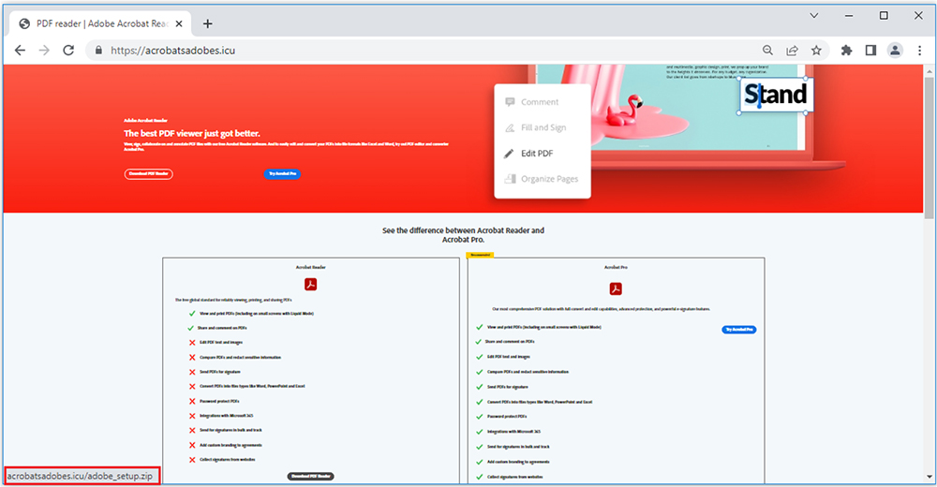Screen dimensions: 937x487
Task: Select Edit PDF in the popup menu
Action: [537, 154]
